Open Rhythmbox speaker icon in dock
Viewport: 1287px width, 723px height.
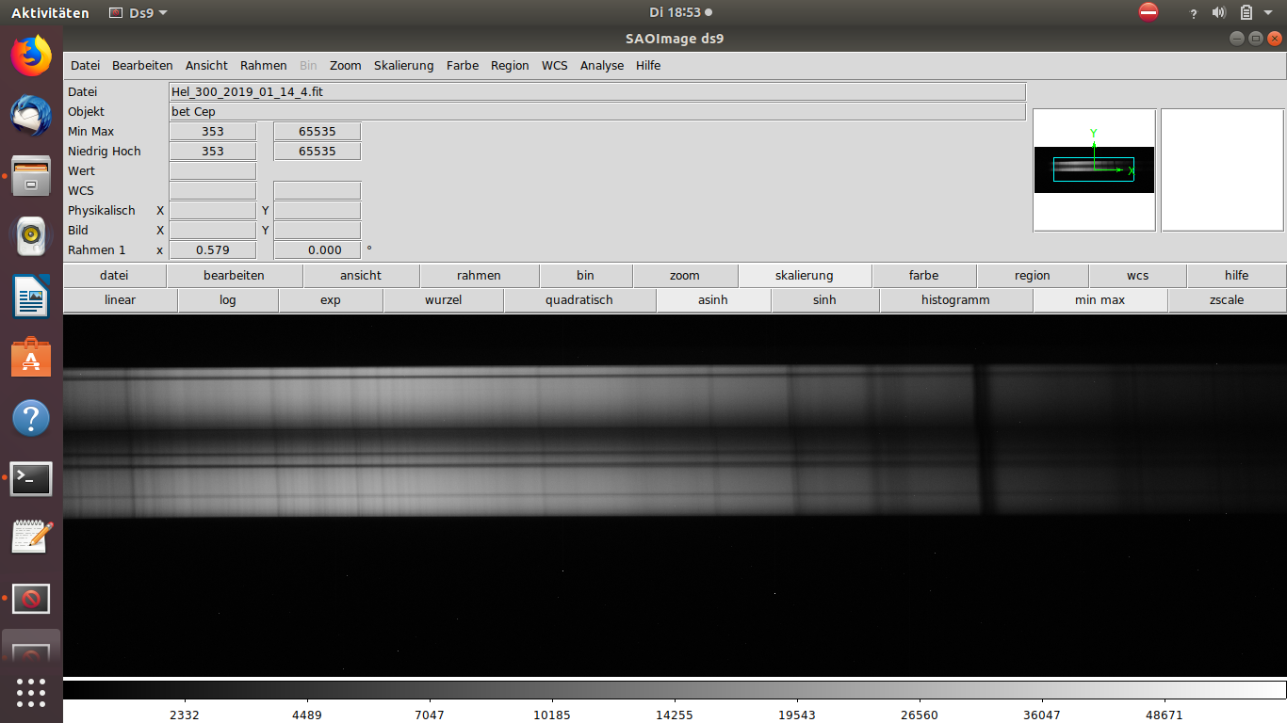(31, 236)
